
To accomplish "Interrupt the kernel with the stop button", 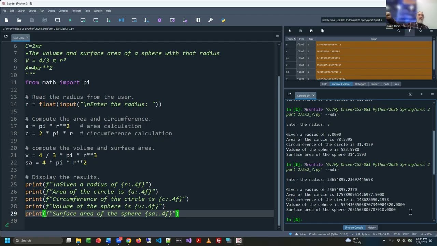I will (x=421, y=94).
